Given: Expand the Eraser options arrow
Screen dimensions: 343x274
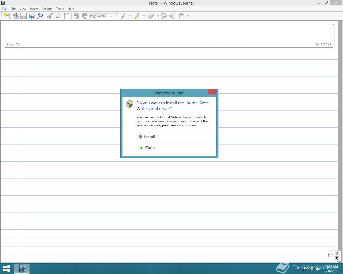Looking at the screenshot, I should (158, 16).
